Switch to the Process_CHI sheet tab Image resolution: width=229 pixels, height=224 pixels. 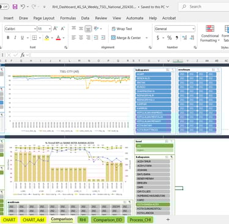(x=140, y=220)
